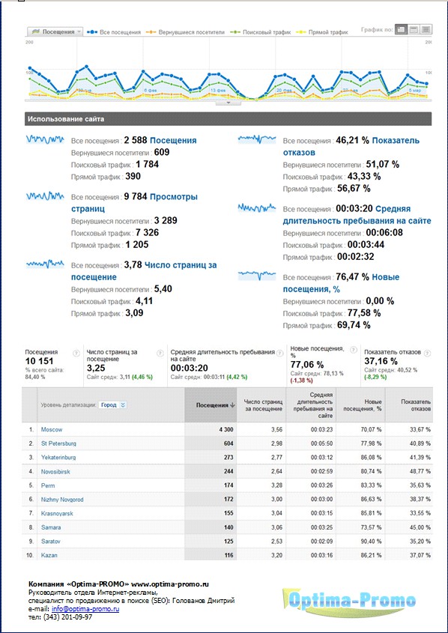Viewport: 448px width, 633px height.
Task: Click the sparkline next to 46,21 % bounce rate
Action: click(x=257, y=139)
